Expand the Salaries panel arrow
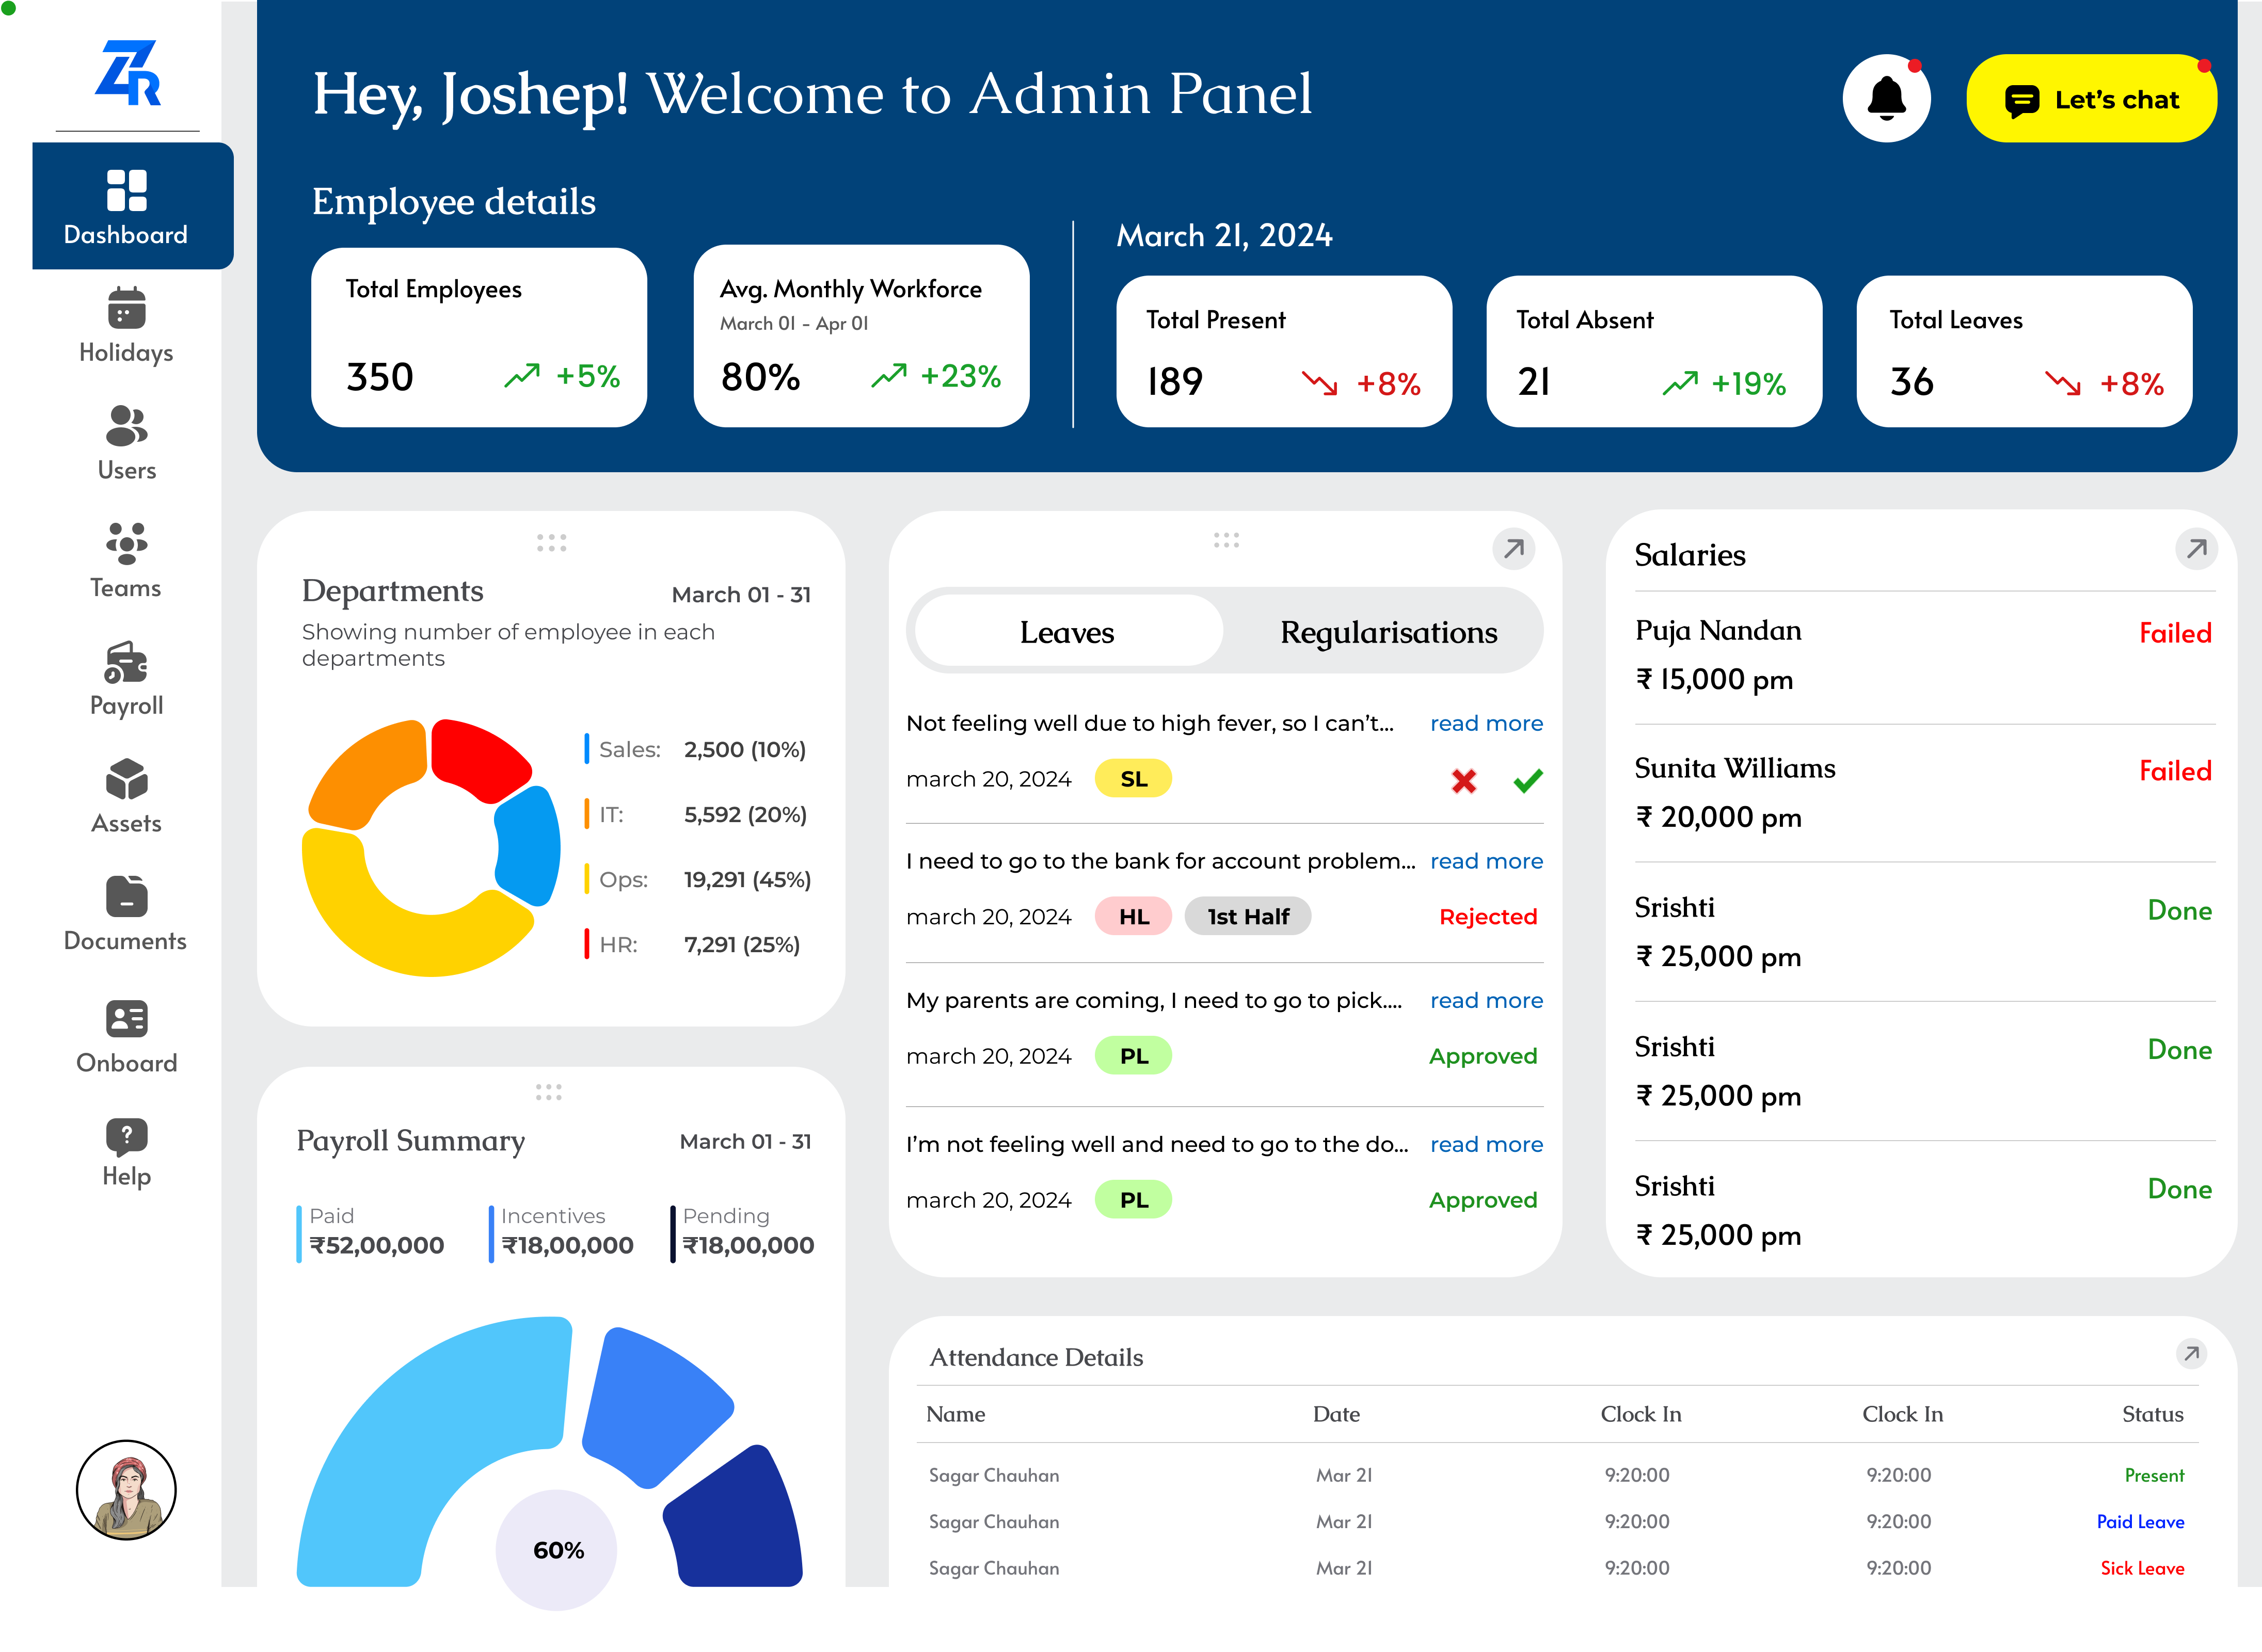The height and width of the screenshot is (1652, 2262). pyautogui.click(x=2196, y=549)
